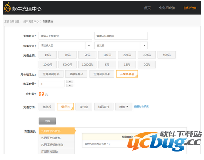Viewport: 204px width, 160px height.
Task: Increase purchase quantity with up arrow
Action: (x=70, y=81)
